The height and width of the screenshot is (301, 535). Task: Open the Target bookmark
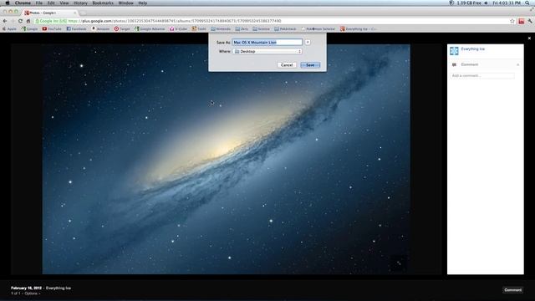click(x=122, y=29)
